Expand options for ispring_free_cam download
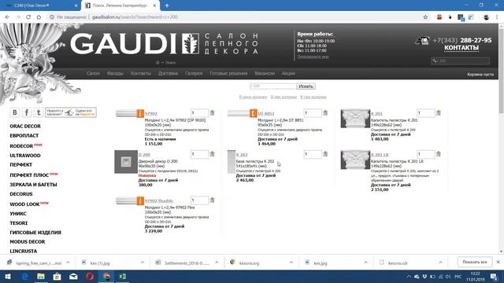Viewport: 504px width, 283px height. coord(68,263)
